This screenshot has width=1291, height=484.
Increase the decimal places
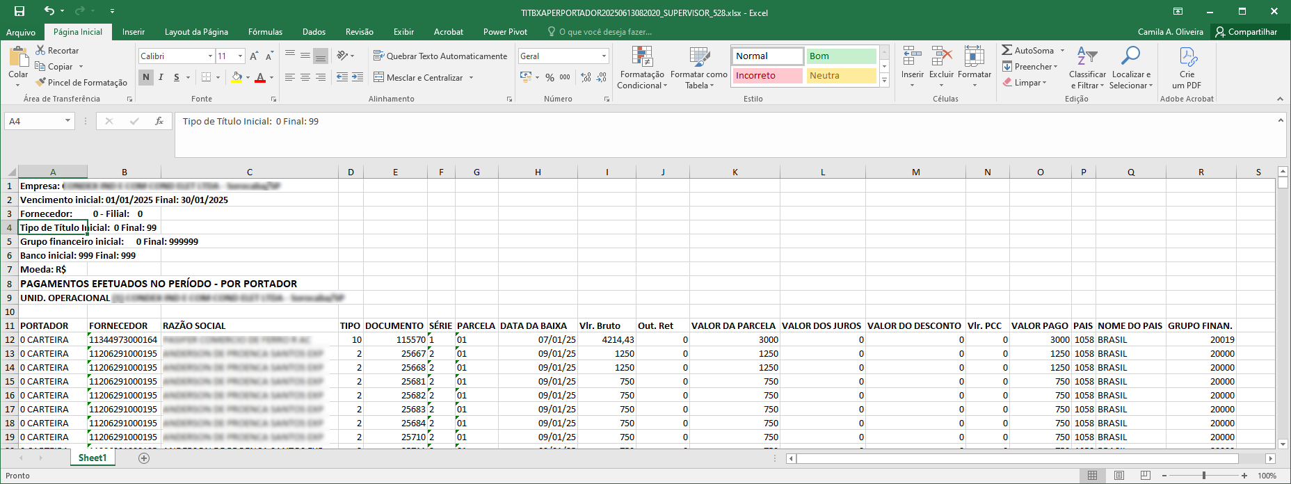(586, 77)
